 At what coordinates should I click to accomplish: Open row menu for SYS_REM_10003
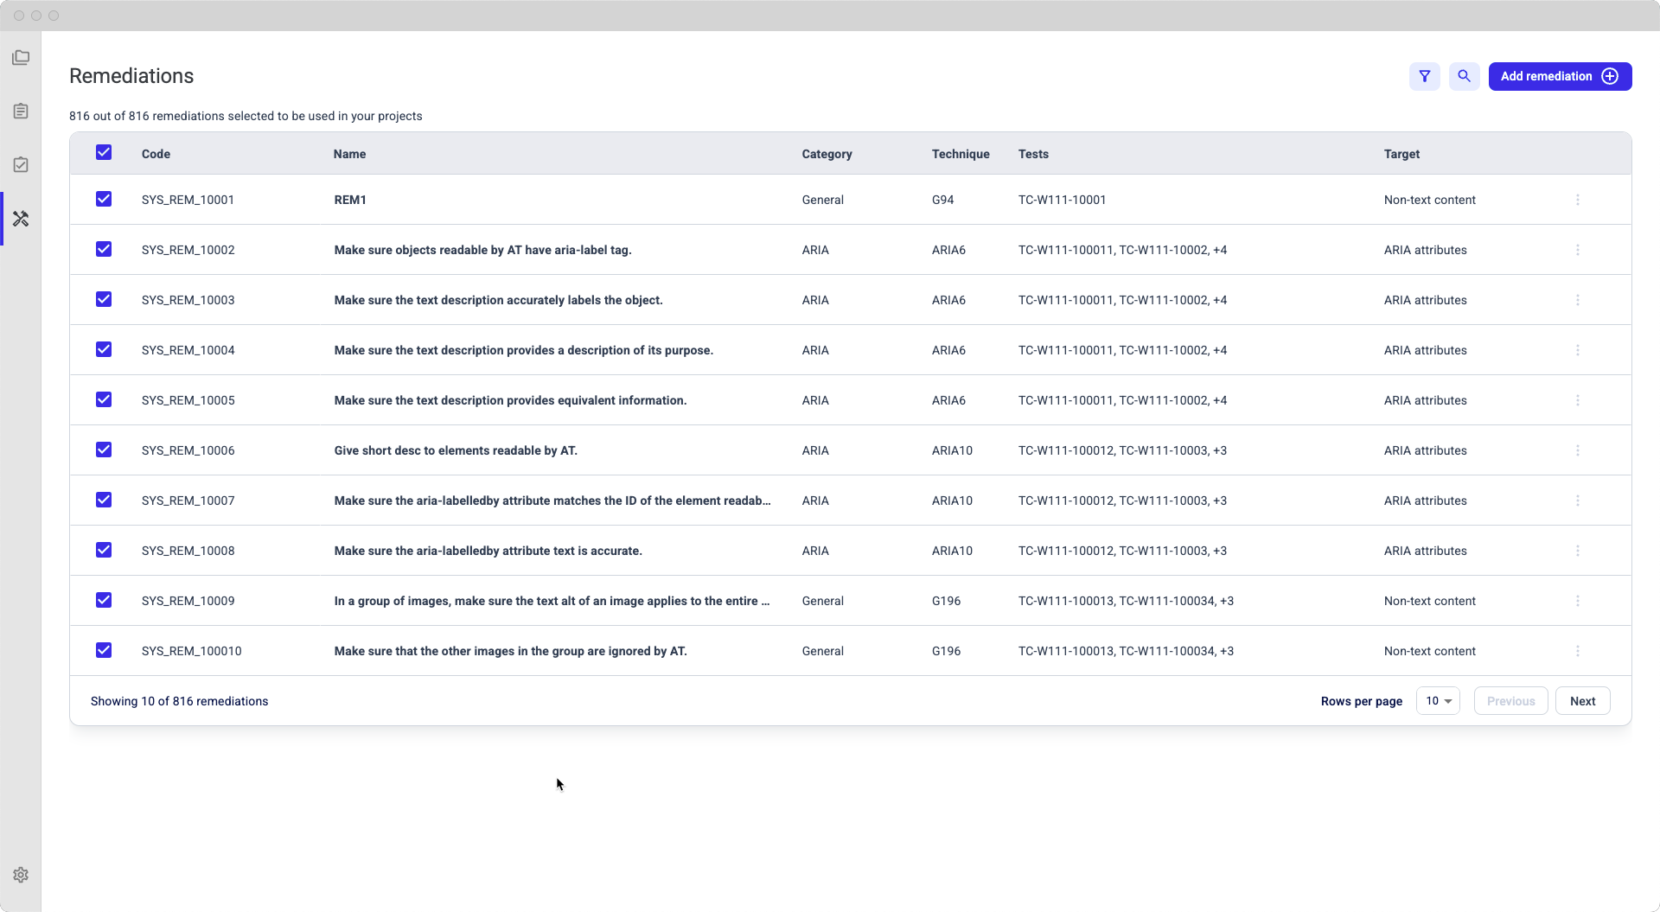(1578, 300)
